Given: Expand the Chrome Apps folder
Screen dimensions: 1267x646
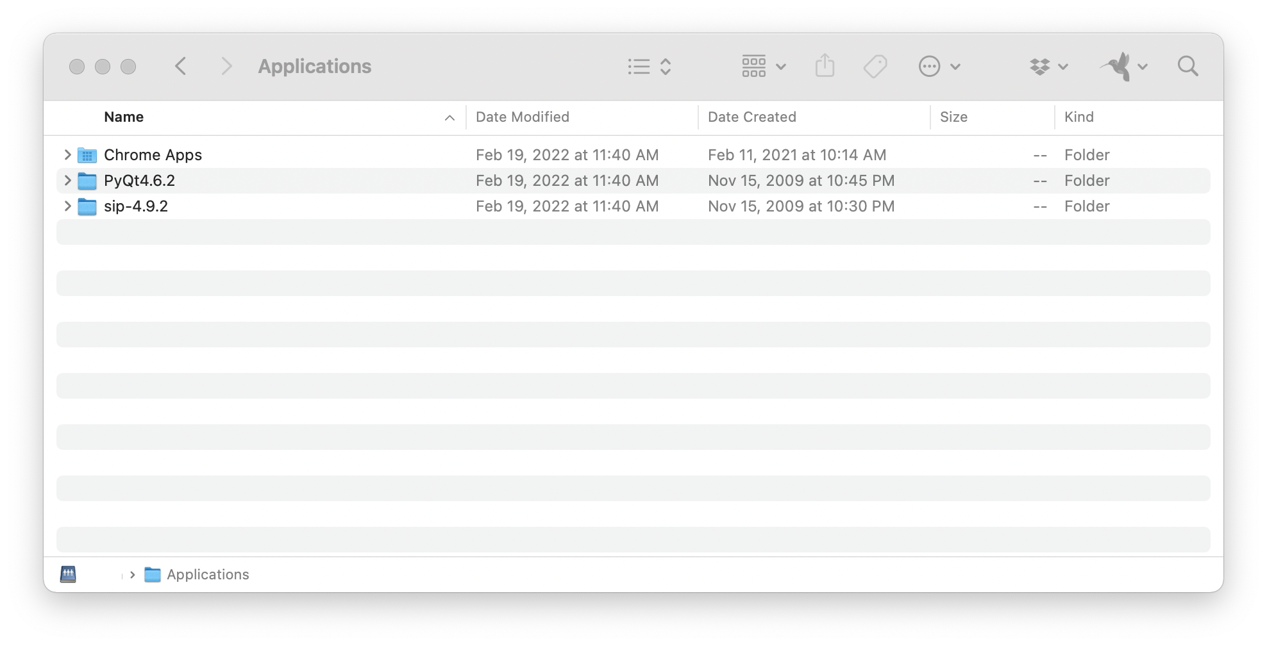Looking at the screenshot, I should [67, 154].
